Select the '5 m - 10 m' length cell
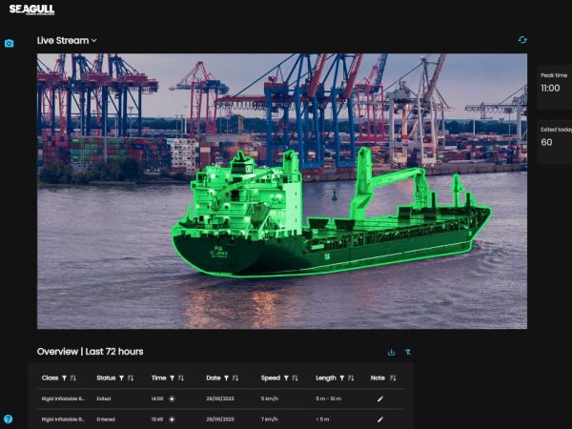Viewport: 572px width, 429px height. point(329,398)
